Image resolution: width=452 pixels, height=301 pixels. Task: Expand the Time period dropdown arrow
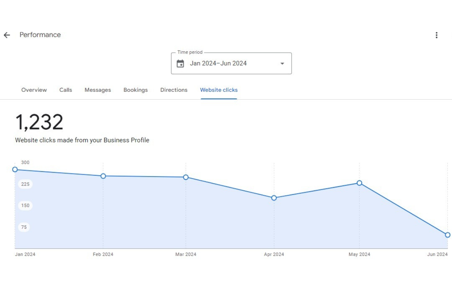(282, 64)
